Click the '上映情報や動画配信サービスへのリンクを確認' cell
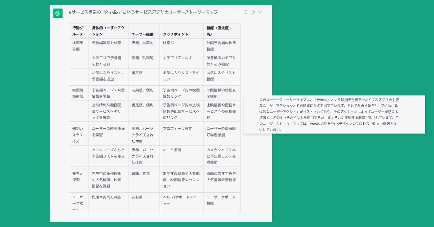The width and height of the screenshot is (434, 227). [109, 111]
